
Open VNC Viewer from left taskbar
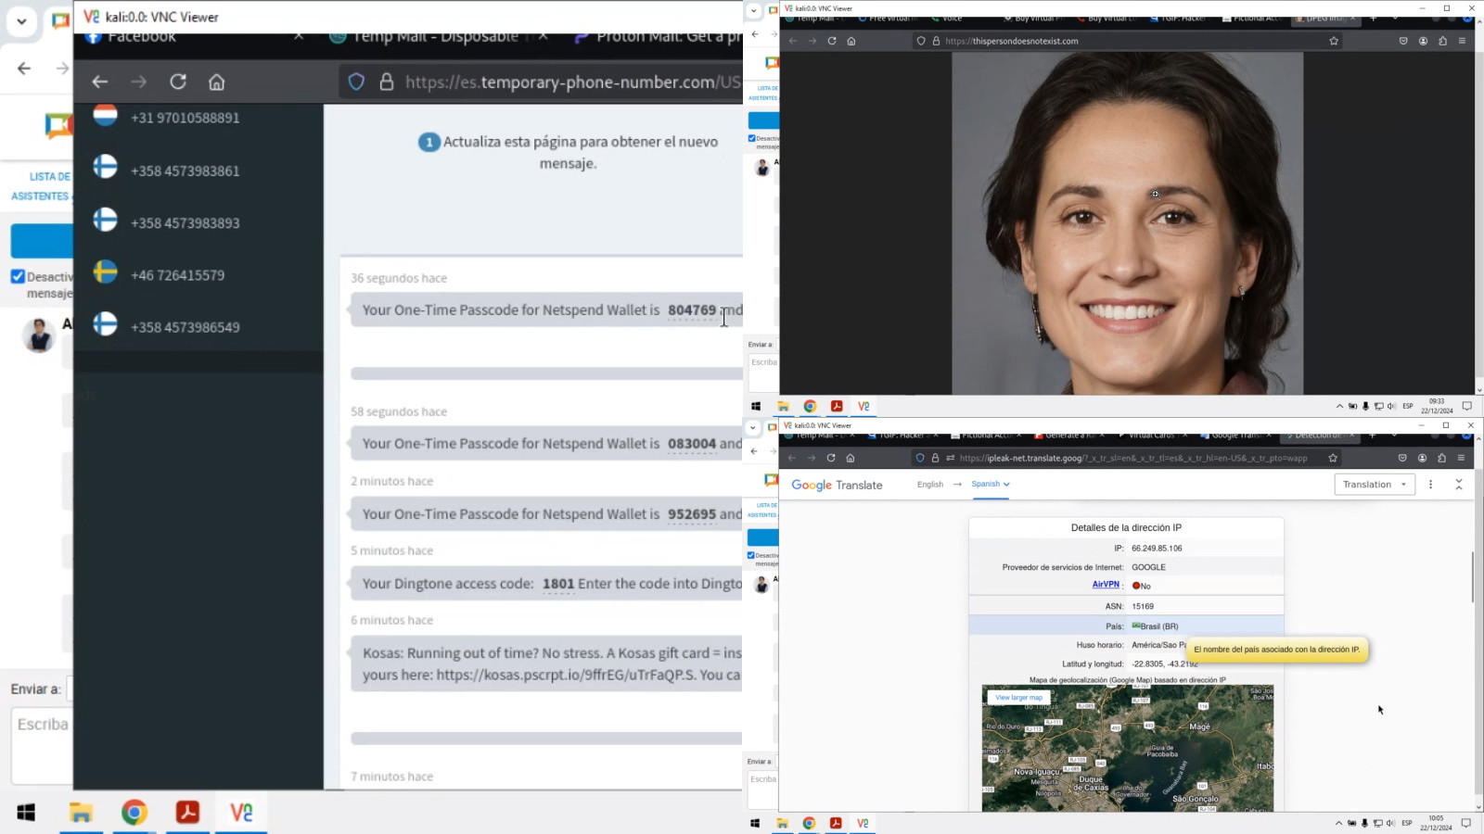coord(241,813)
